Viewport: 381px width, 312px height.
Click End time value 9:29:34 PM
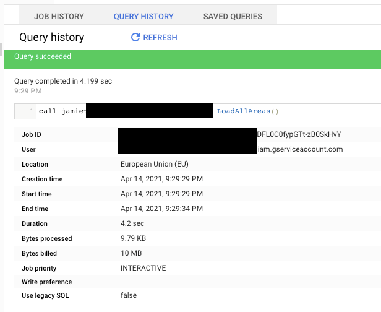[161, 209]
